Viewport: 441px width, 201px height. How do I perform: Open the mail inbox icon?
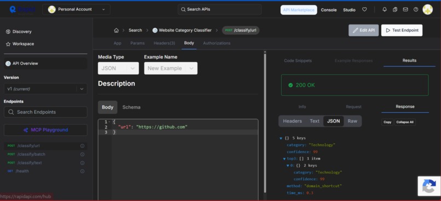[x=405, y=9]
